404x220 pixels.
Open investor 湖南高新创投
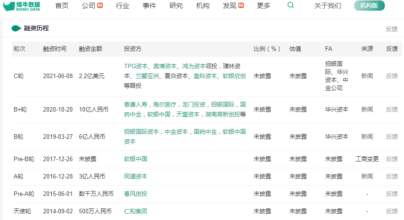(x=223, y=114)
